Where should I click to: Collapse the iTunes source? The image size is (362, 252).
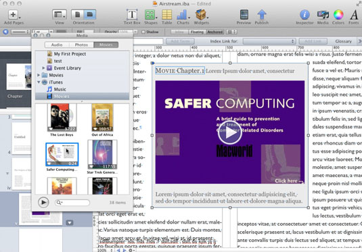39,82
